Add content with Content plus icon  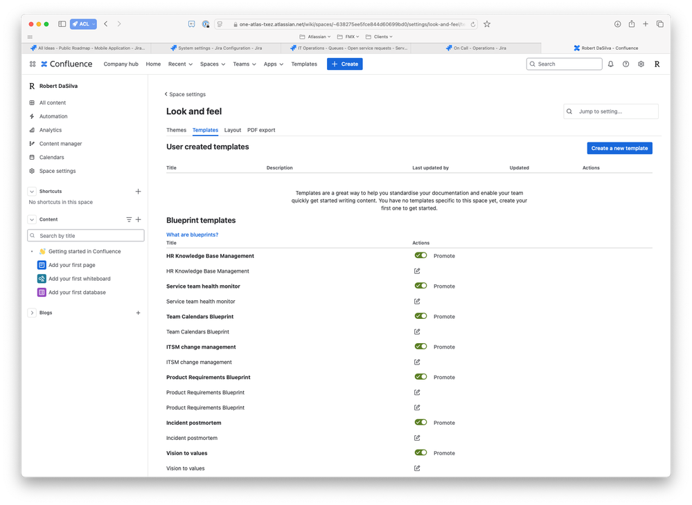coord(138,219)
